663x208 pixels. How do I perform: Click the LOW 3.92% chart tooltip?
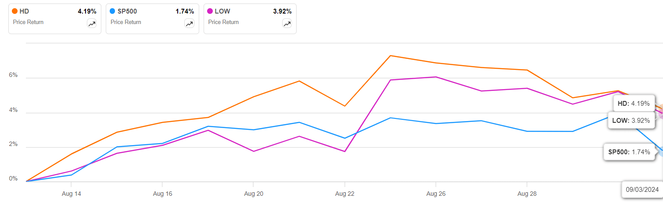pos(630,120)
